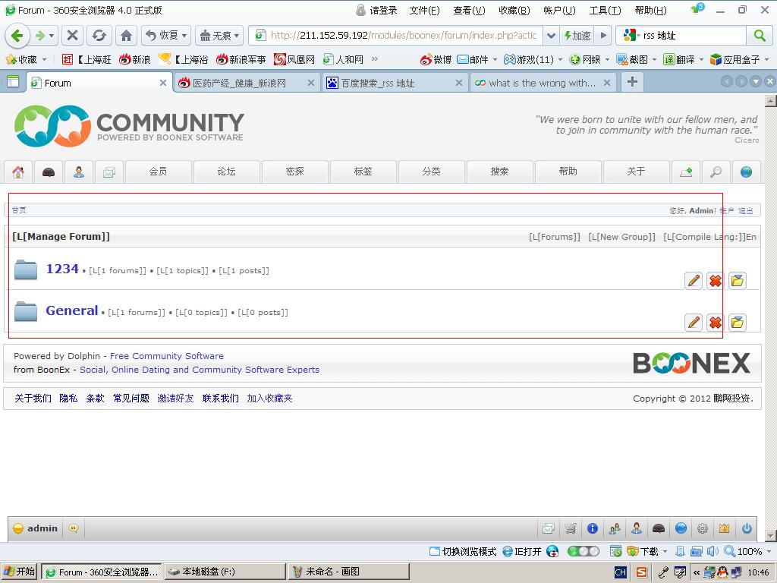Viewport: 777px width, 583px height.
Task: Open the magnifier search icon in navigation
Action: point(716,172)
